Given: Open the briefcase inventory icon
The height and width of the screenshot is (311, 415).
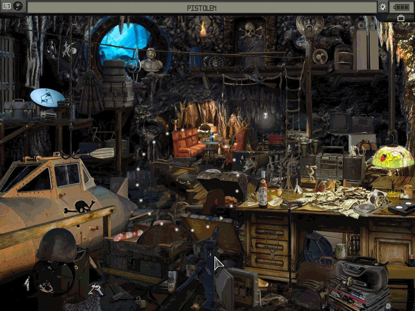Looking at the screenshot, I should coord(401,18).
